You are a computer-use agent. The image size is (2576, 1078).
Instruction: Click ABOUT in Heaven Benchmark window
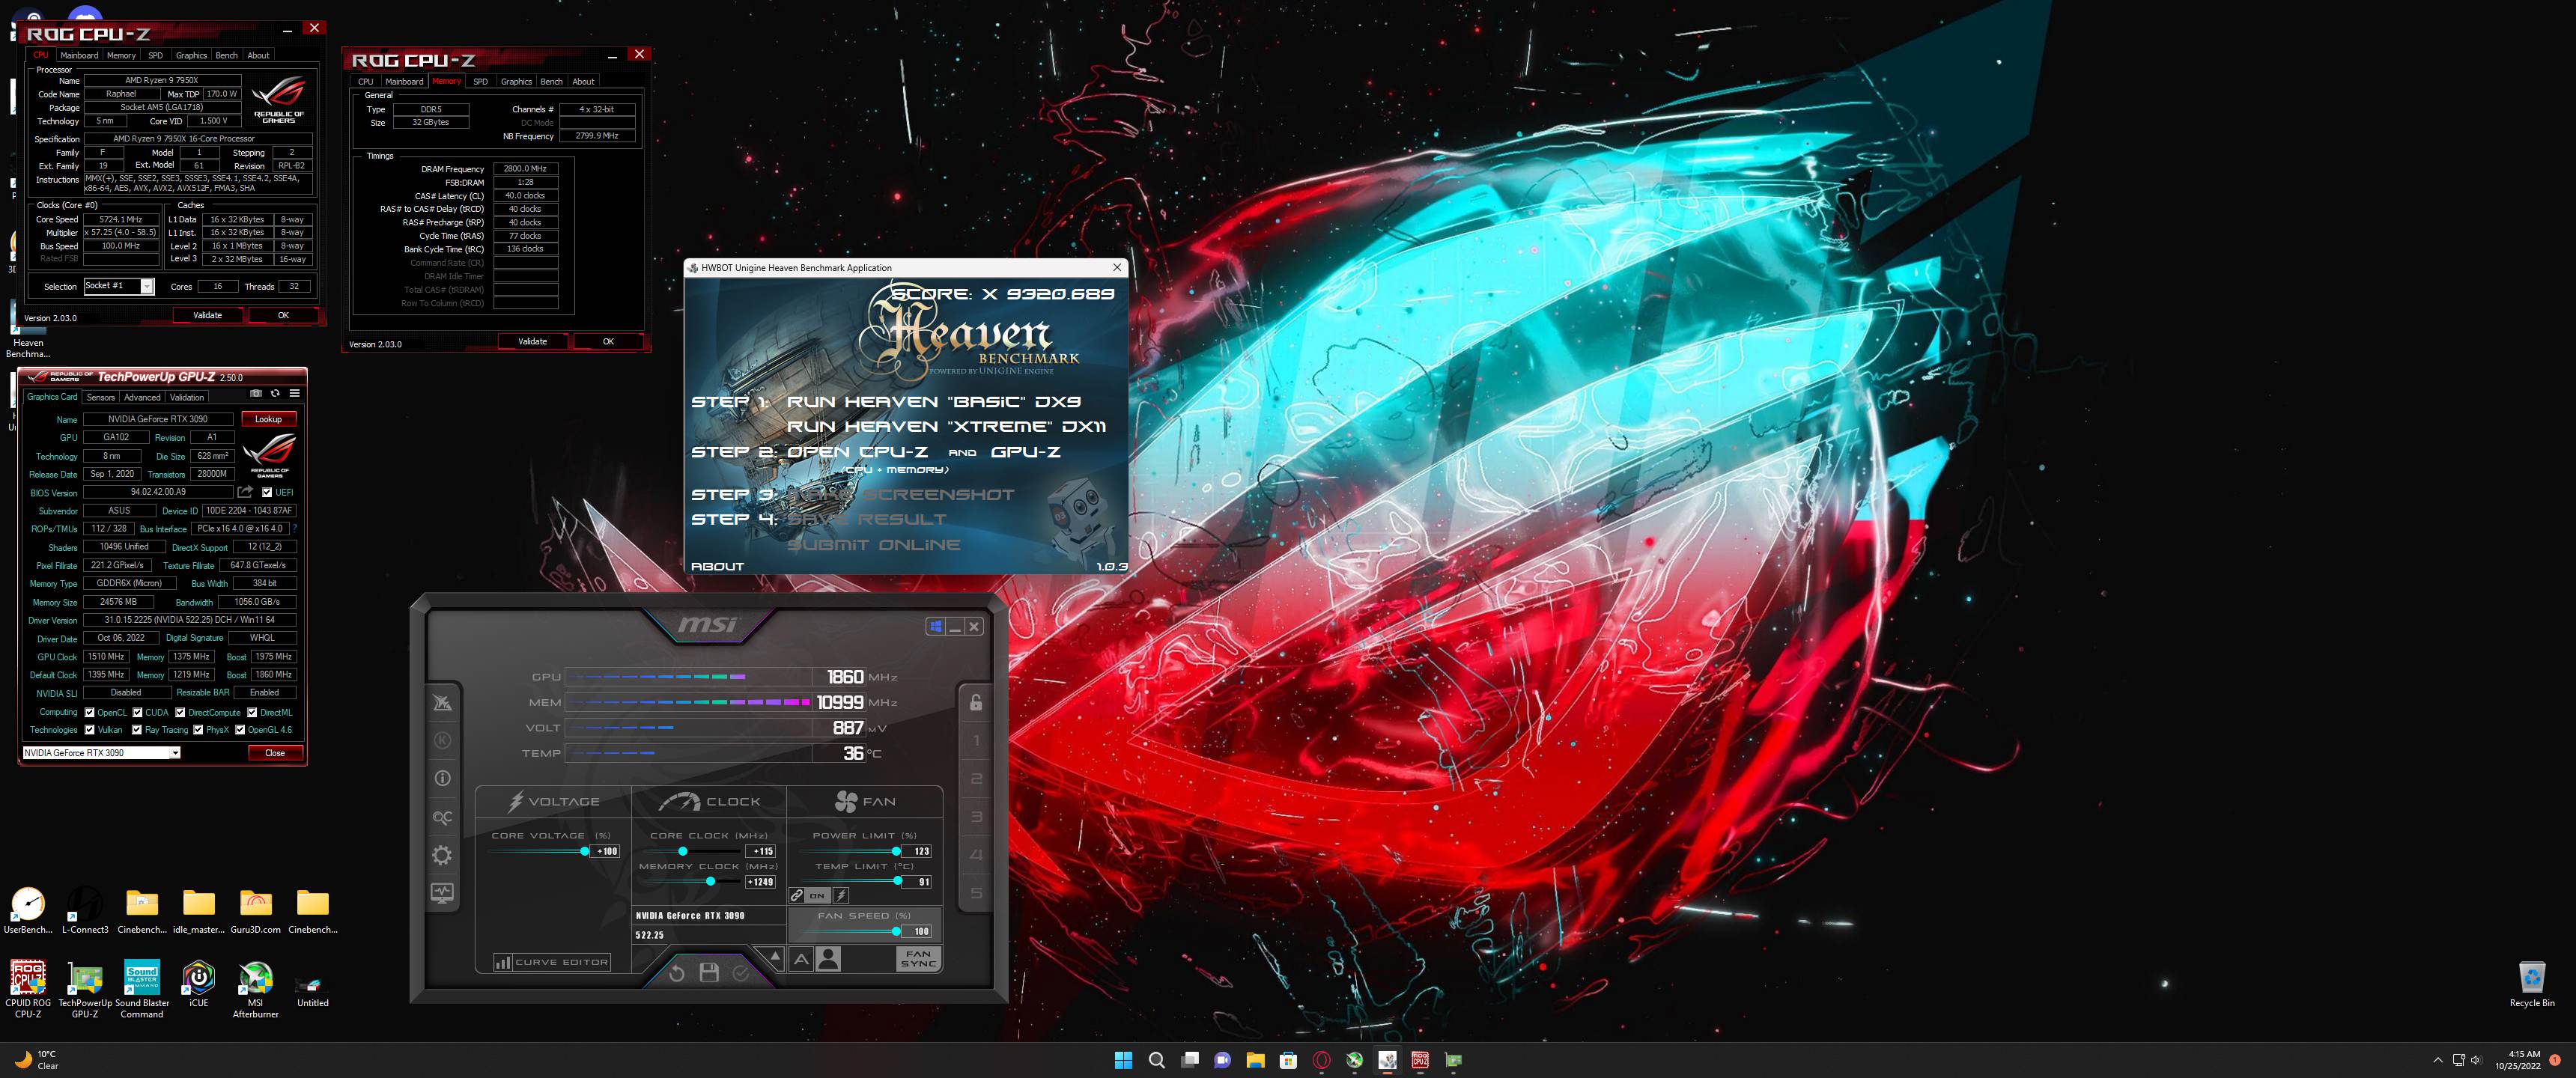click(x=717, y=566)
